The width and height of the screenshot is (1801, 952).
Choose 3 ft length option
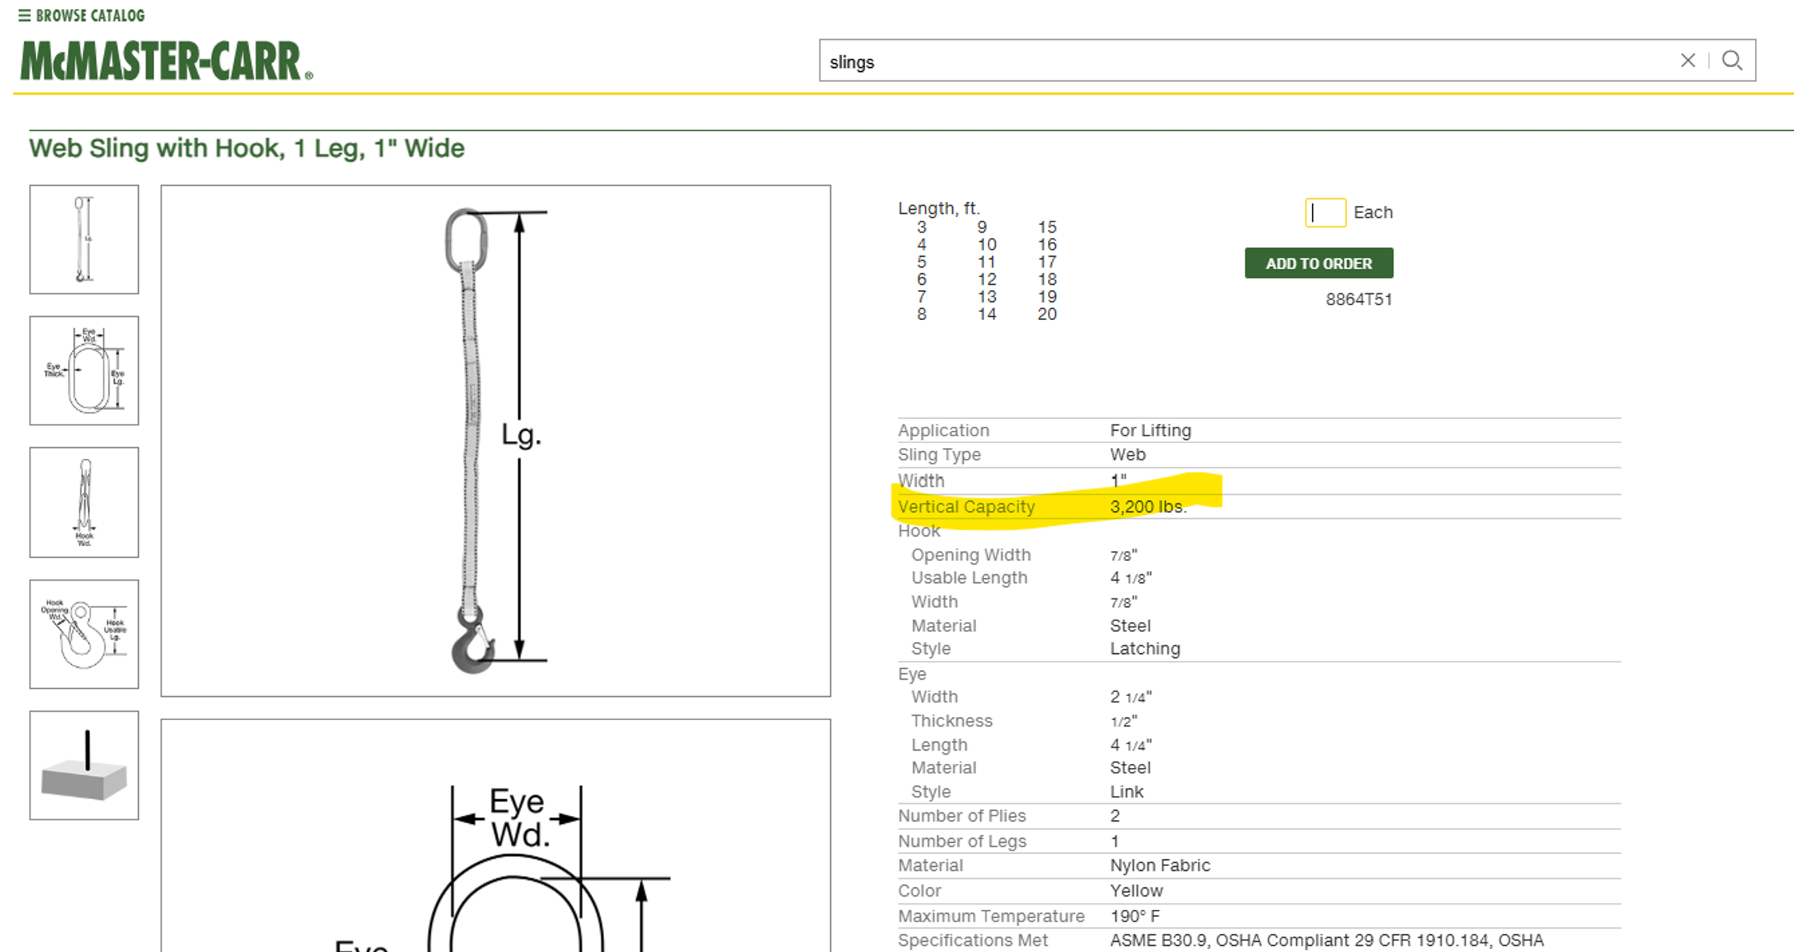click(922, 227)
